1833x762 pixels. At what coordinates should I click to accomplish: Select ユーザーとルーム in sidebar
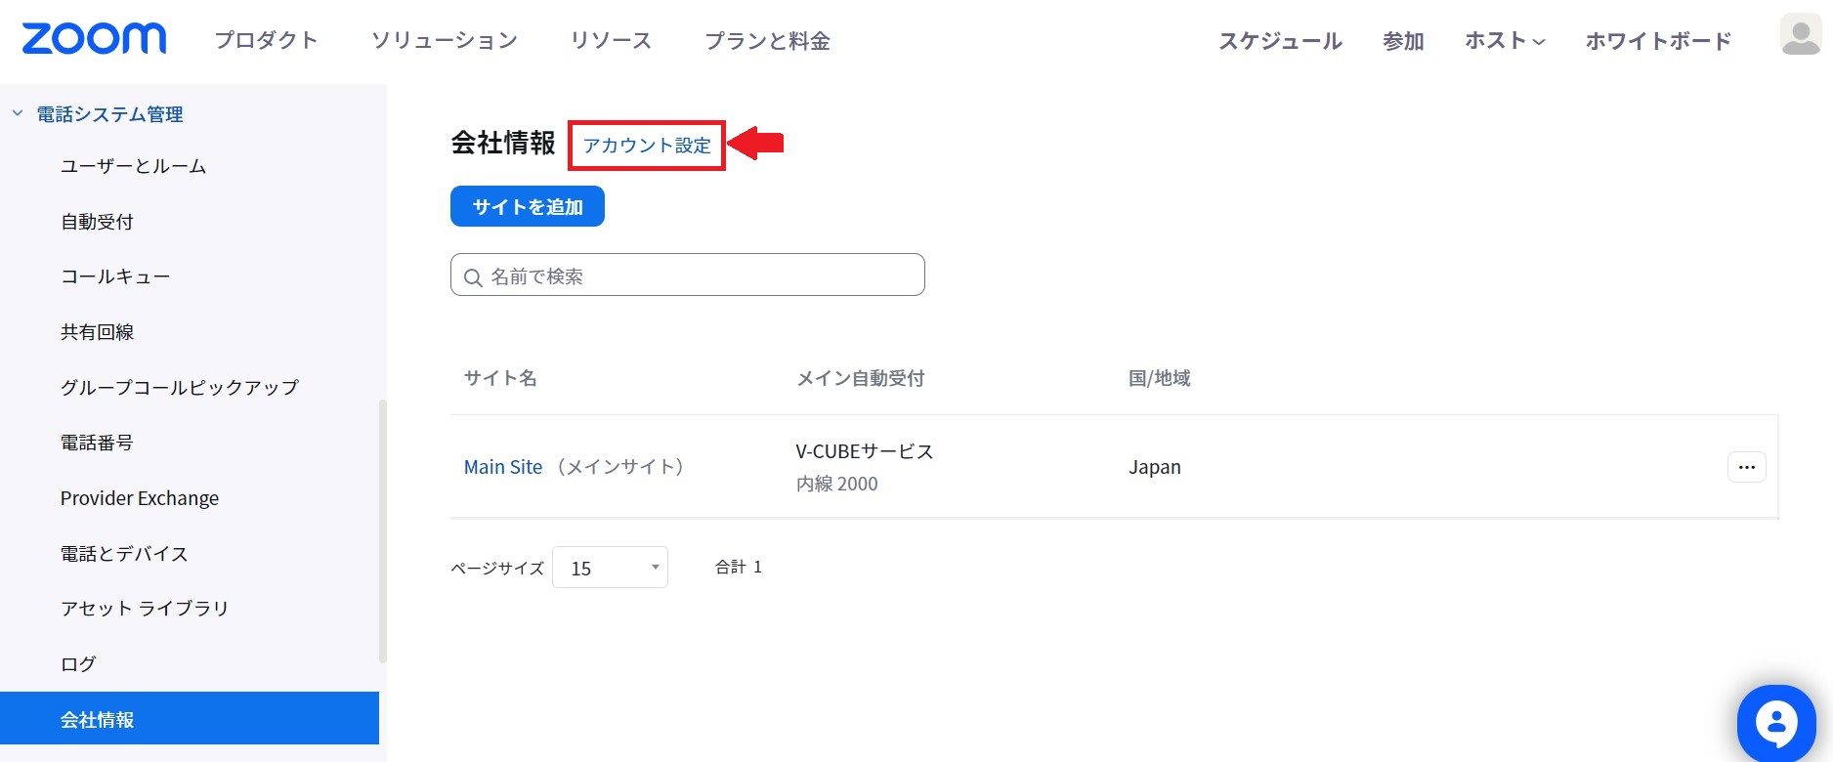pyautogui.click(x=133, y=166)
